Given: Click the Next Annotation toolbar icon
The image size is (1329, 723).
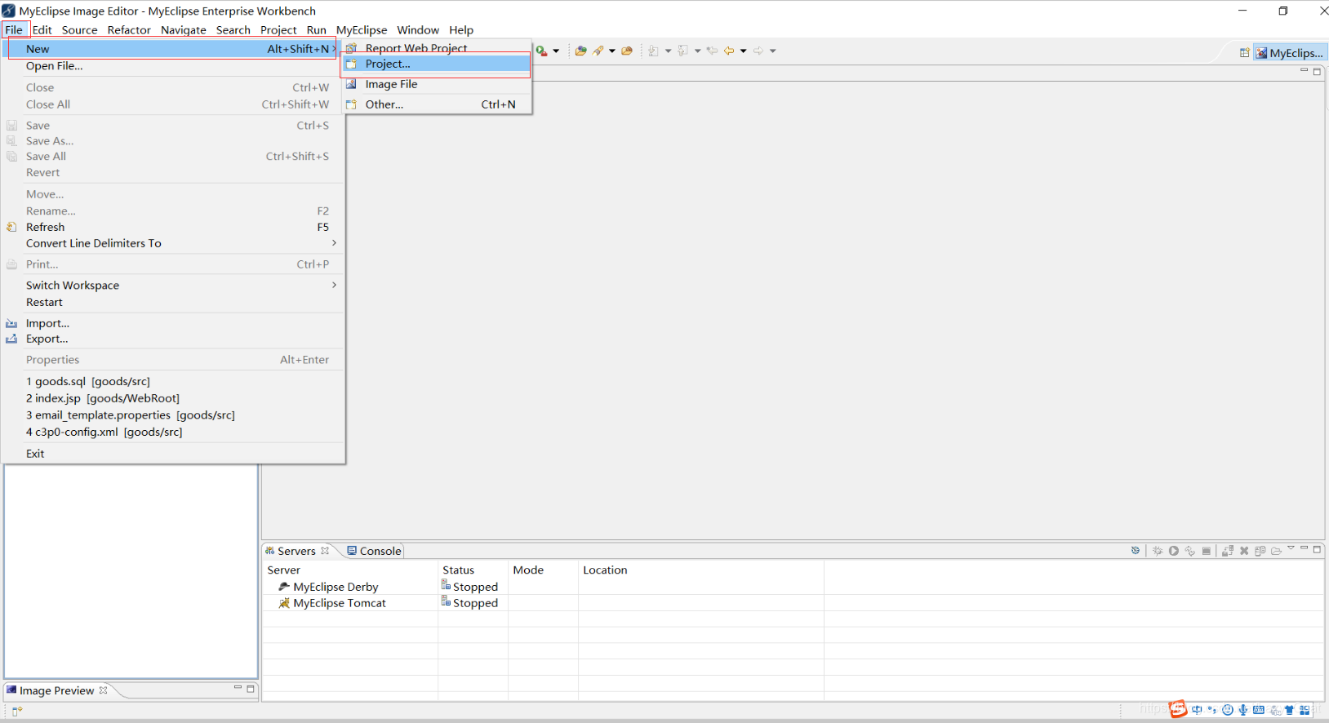Looking at the screenshot, I should pyautogui.click(x=654, y=51).
